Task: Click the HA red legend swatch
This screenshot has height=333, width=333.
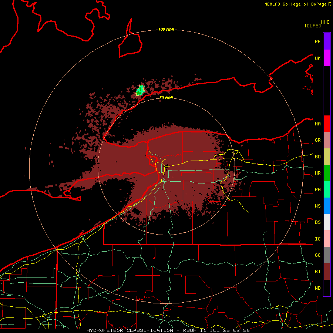Action: (x=327, y=124)
